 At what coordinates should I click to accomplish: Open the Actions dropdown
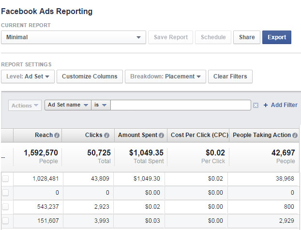click(x=25, y=106)
